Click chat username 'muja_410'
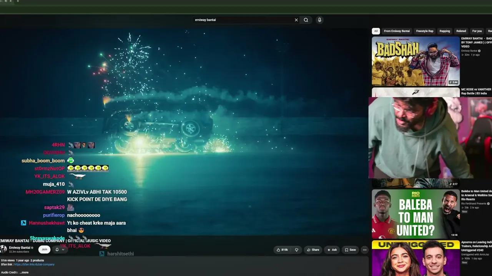This screenshot has width=492, height=276. 54,184
